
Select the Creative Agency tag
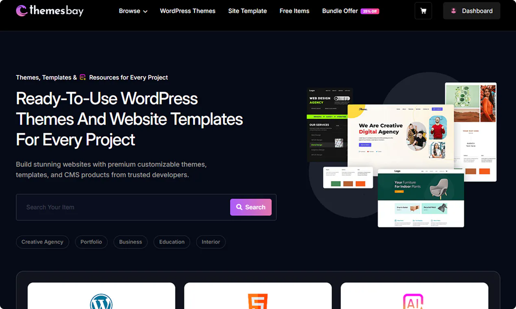click(42, 242)
